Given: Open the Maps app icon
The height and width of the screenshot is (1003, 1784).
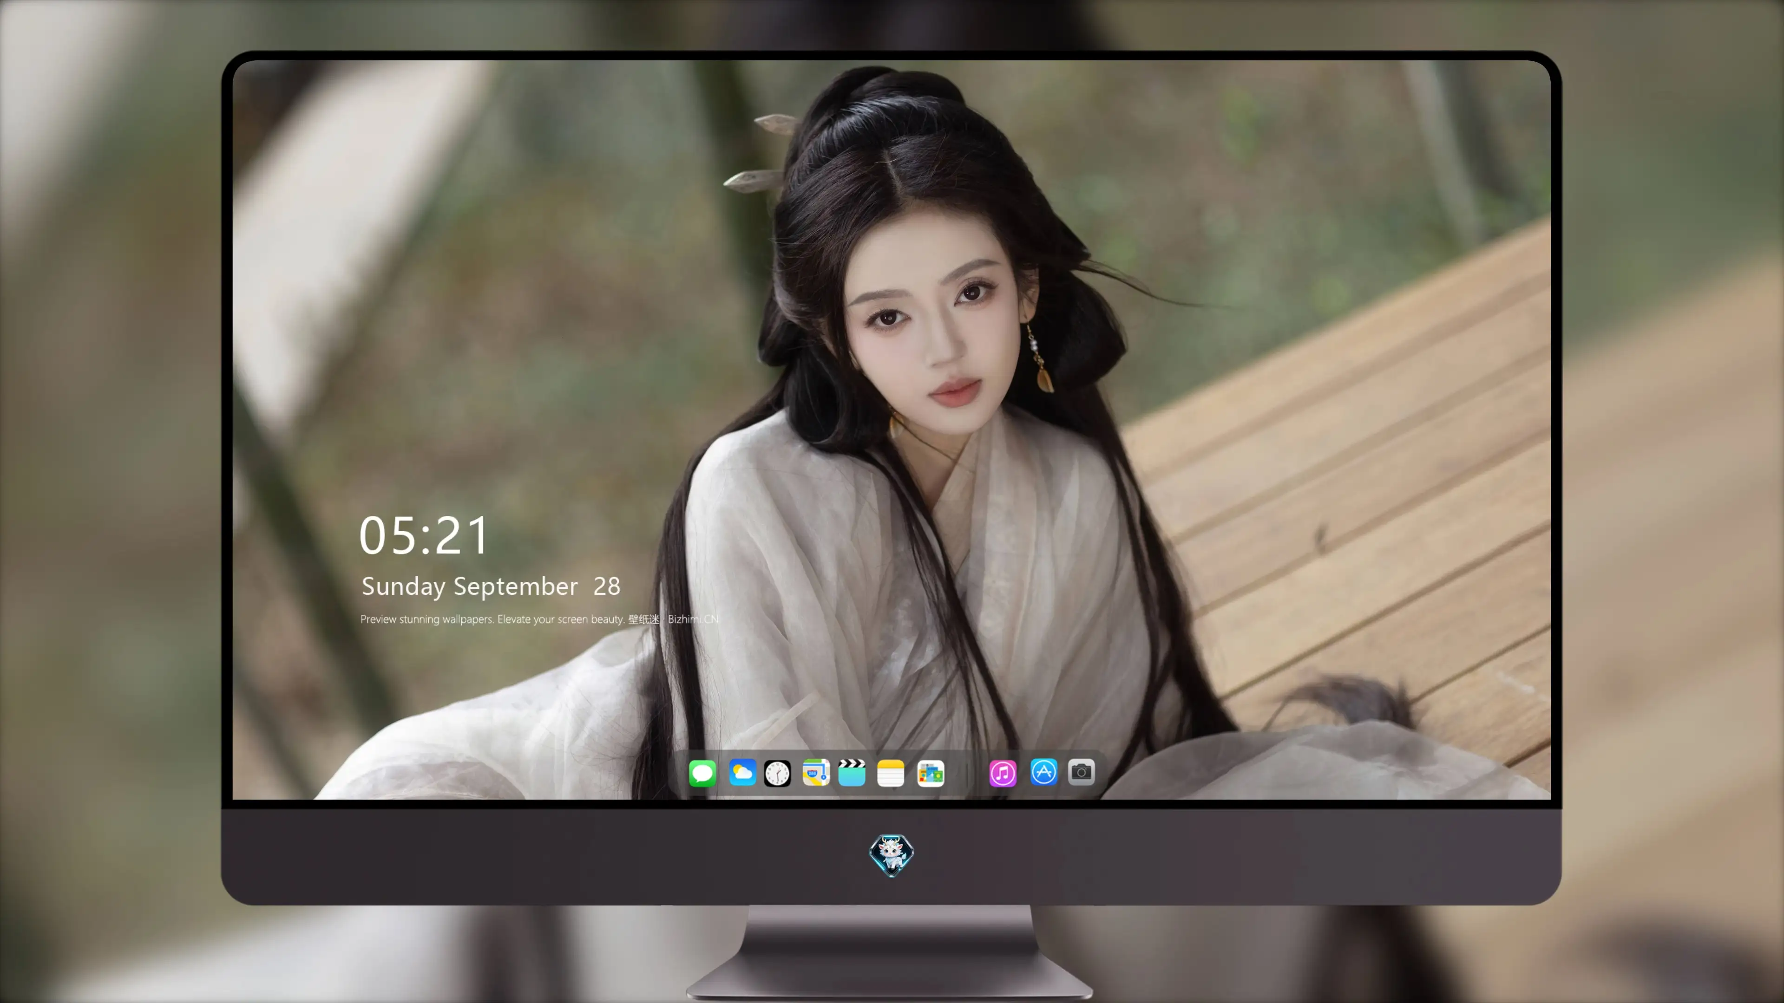Looking at the screenshot, I should pyautogui.click(x=816, y=773).
